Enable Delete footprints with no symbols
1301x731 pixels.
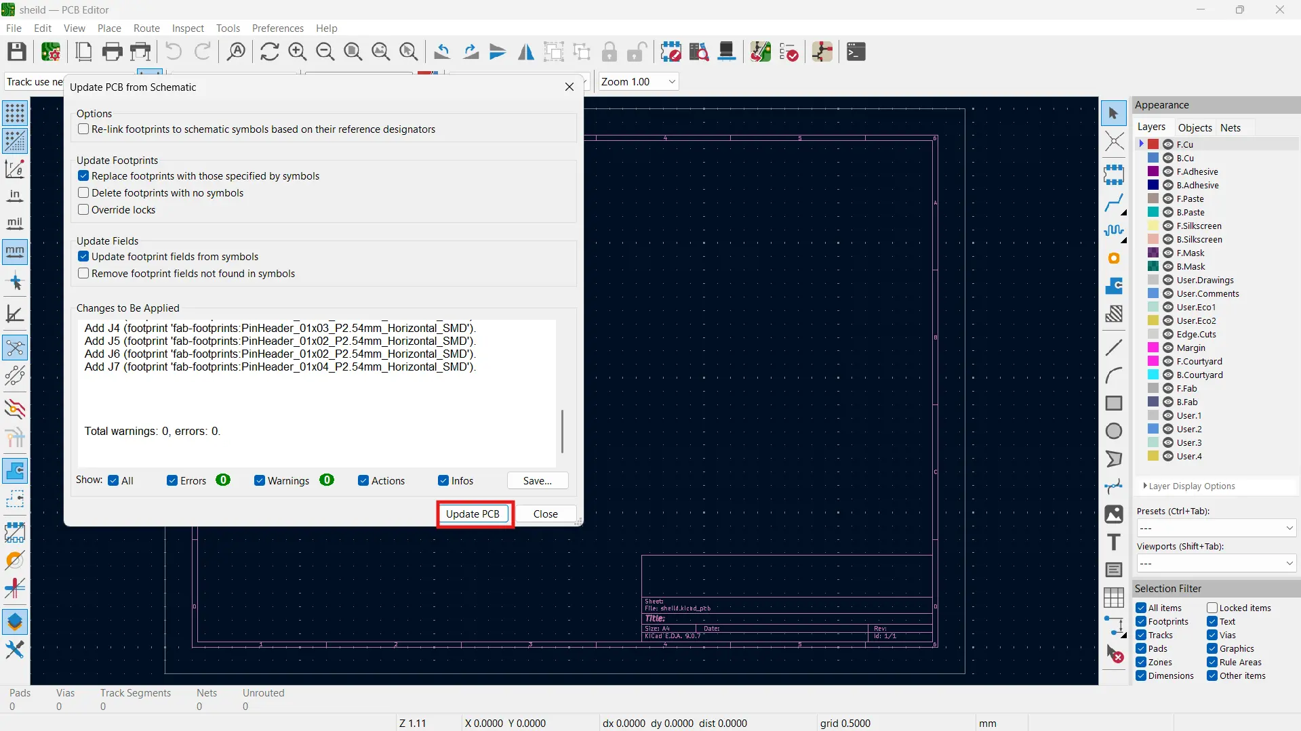83,193
